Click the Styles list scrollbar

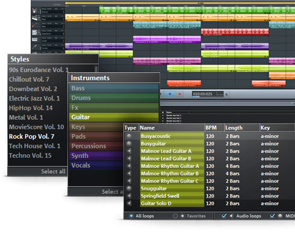[96, 69]
